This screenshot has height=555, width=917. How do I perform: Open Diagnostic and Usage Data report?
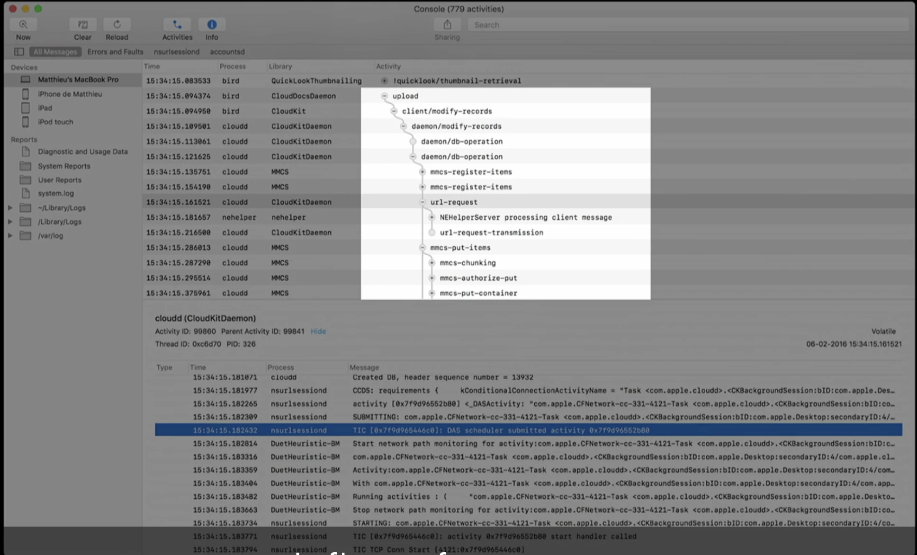82,152
